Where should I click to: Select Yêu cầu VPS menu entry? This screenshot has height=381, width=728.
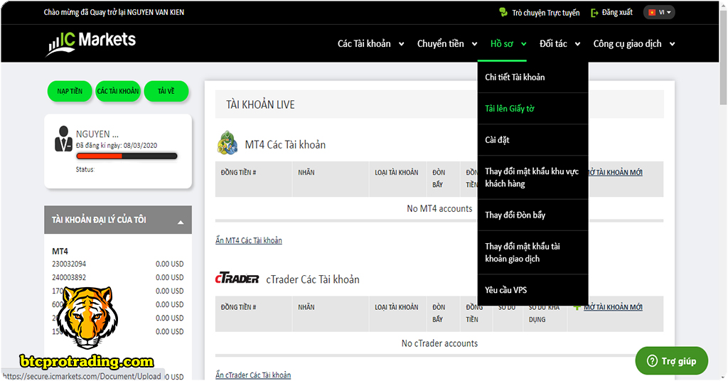click(506, 290)
